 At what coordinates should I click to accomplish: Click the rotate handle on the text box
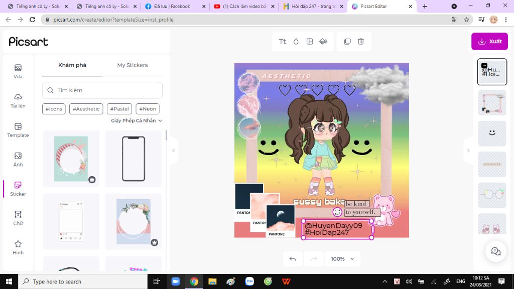337,212
